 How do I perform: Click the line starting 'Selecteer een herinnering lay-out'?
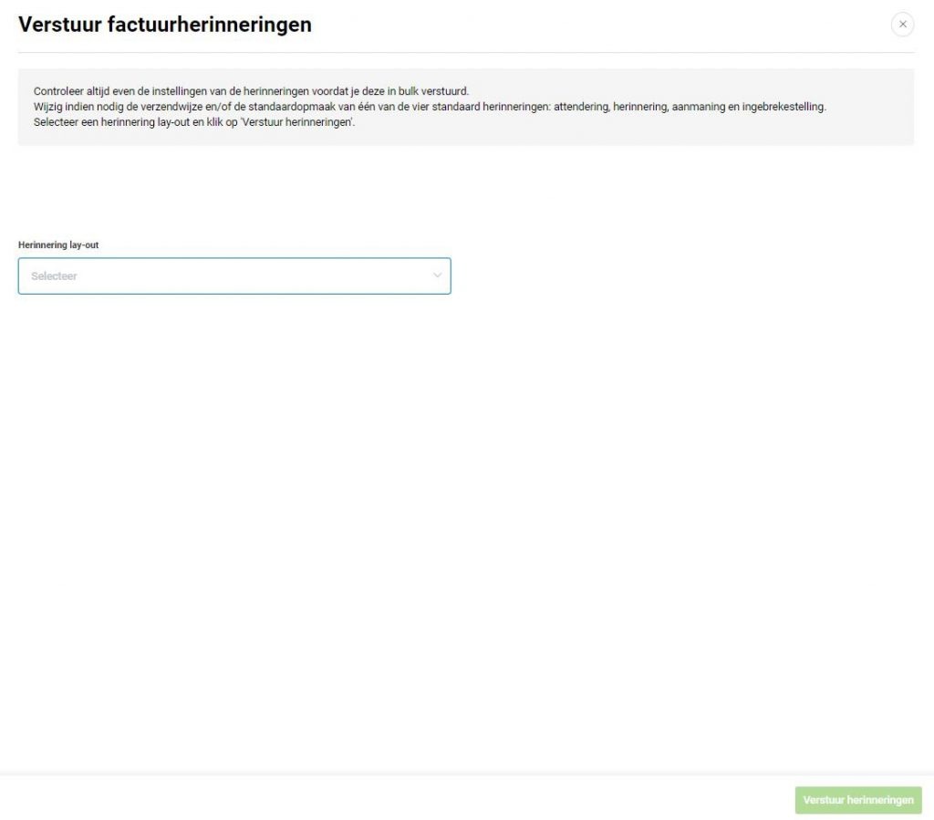[x=193, y=122]
